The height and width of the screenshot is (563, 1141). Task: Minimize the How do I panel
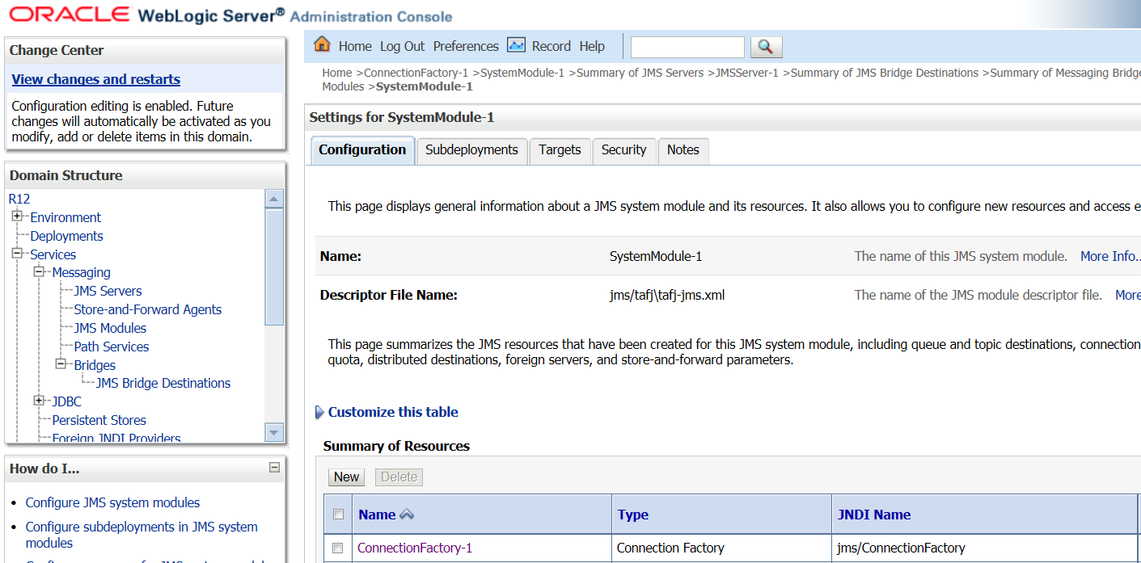pyautogui.click(x=274, y=468)
